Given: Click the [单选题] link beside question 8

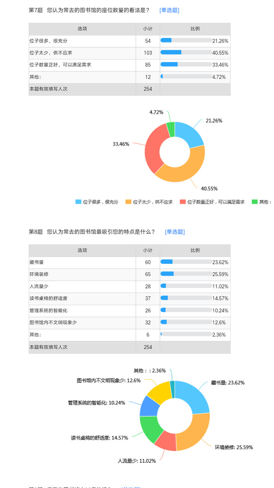Looking at the screenshot, I should click(x=175, y=232).
